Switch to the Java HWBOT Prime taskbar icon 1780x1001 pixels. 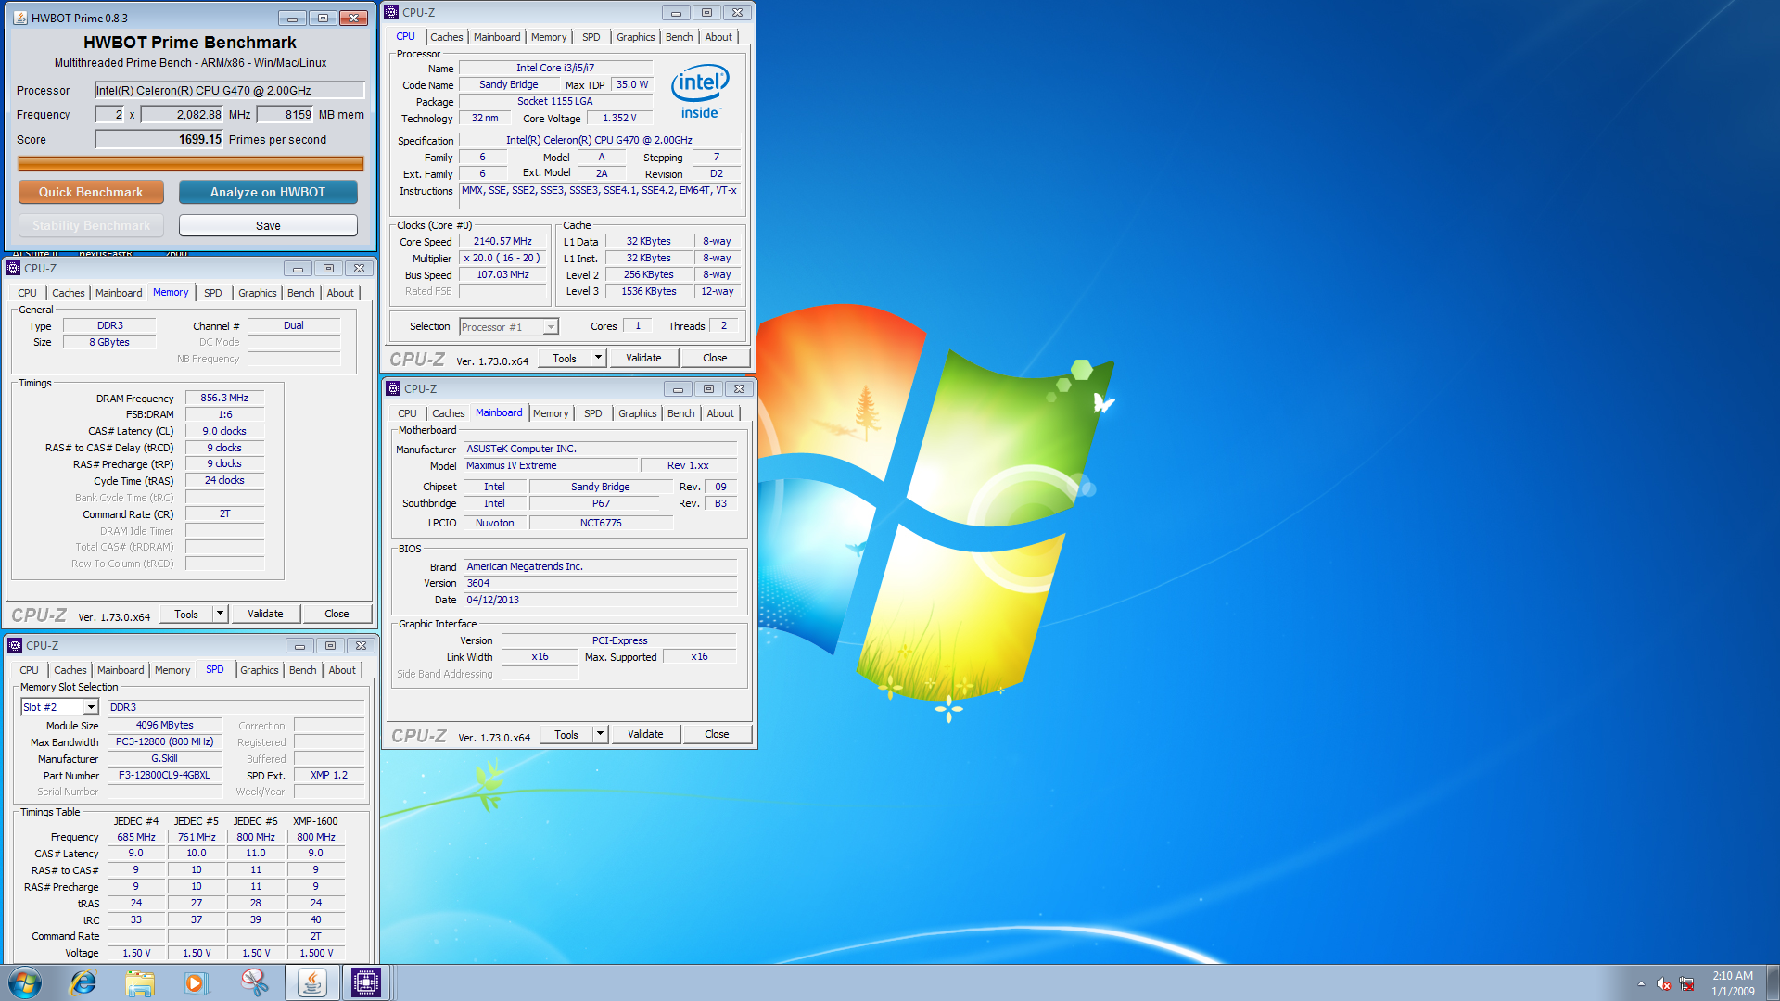pos(311,982)
